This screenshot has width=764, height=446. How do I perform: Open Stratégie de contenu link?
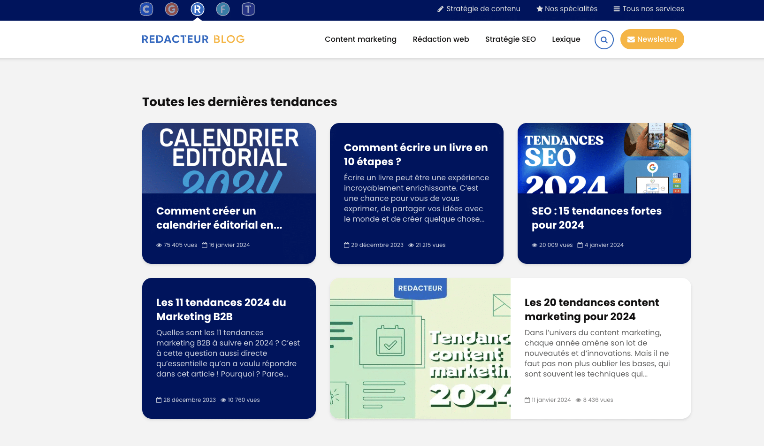tap(479, 9)
